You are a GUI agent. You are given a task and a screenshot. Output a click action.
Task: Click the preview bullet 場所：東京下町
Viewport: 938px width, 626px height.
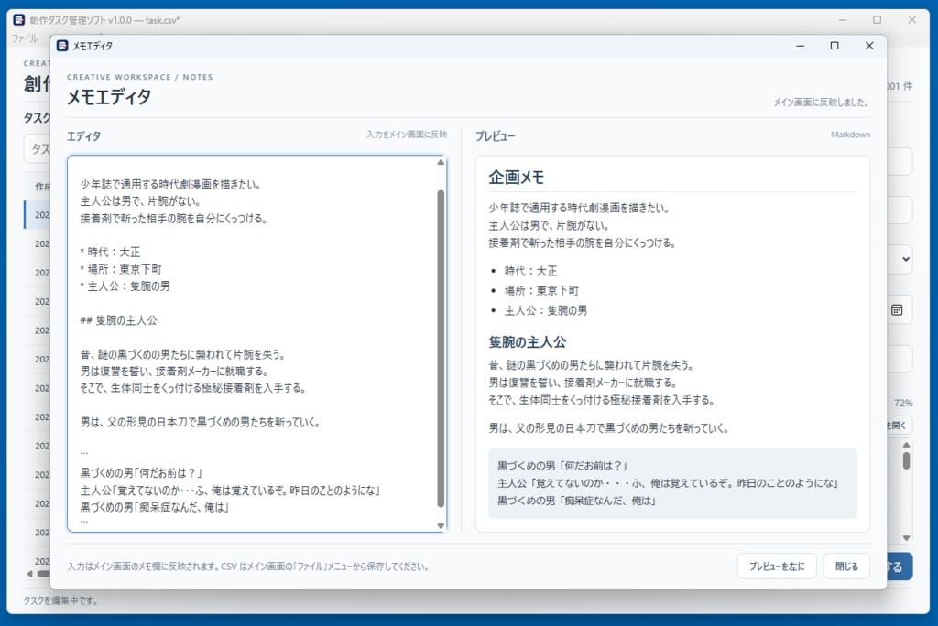tap(541, 291)
